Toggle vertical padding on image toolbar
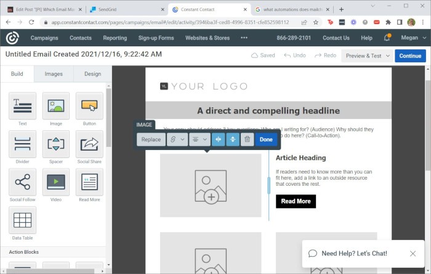This screenshot has width=431, height=274. (x=233, y=139)
